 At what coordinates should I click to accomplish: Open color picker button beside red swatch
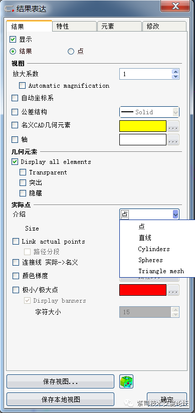click(173, 290)
